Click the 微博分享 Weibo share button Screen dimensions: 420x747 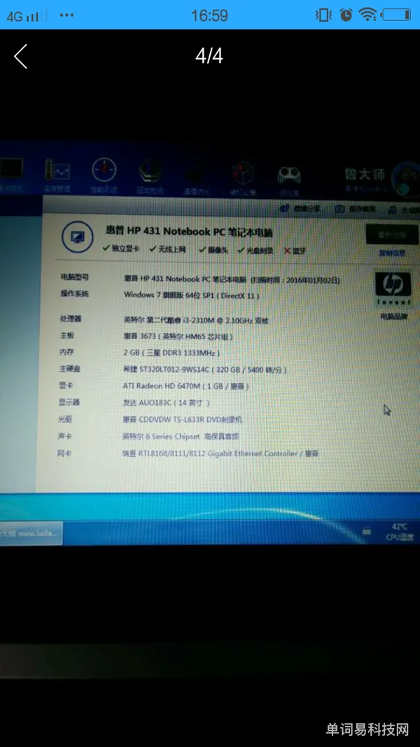pyautogui.click(x=300, y=209)
